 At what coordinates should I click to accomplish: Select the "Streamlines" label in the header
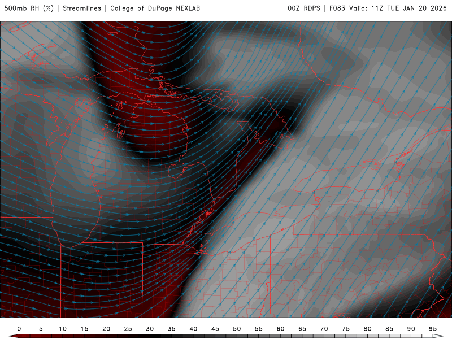pos(82,8)
